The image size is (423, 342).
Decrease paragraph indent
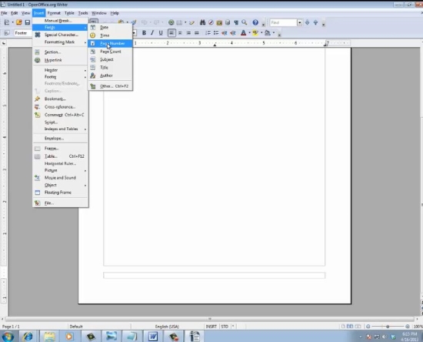(x=224, y=33)
